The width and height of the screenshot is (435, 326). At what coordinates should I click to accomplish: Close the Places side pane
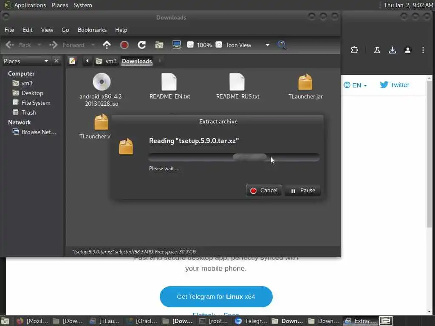56,61
